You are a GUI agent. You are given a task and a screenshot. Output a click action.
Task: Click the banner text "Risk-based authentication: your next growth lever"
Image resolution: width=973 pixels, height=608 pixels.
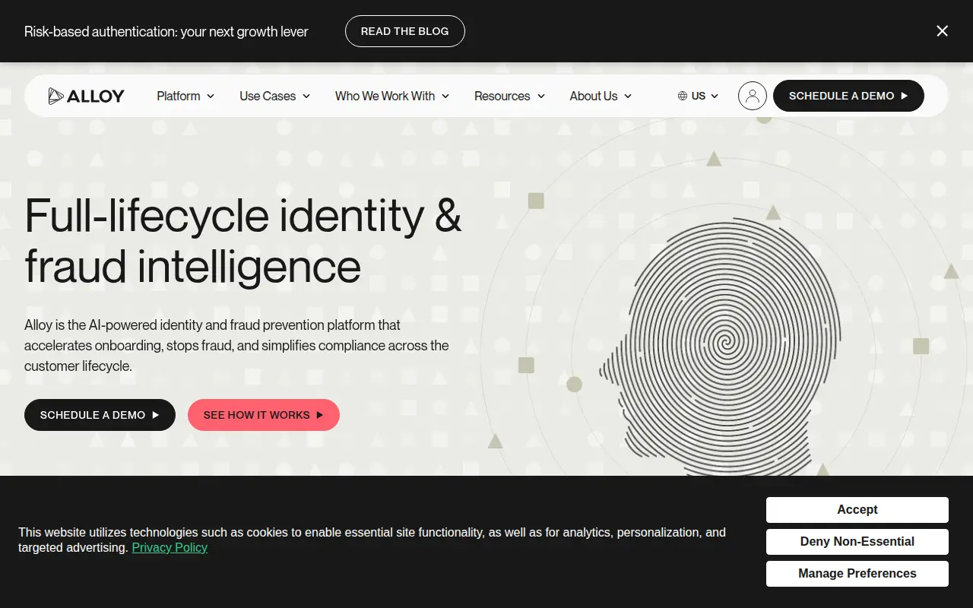pos(166,31)
